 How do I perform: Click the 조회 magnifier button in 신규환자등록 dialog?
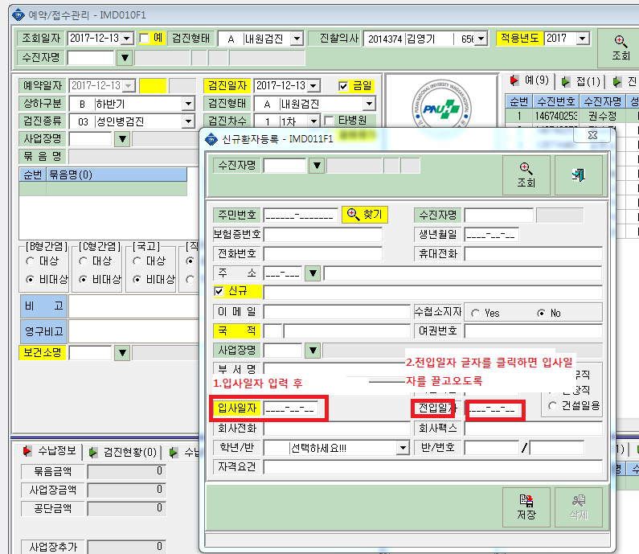coord(526,174)
